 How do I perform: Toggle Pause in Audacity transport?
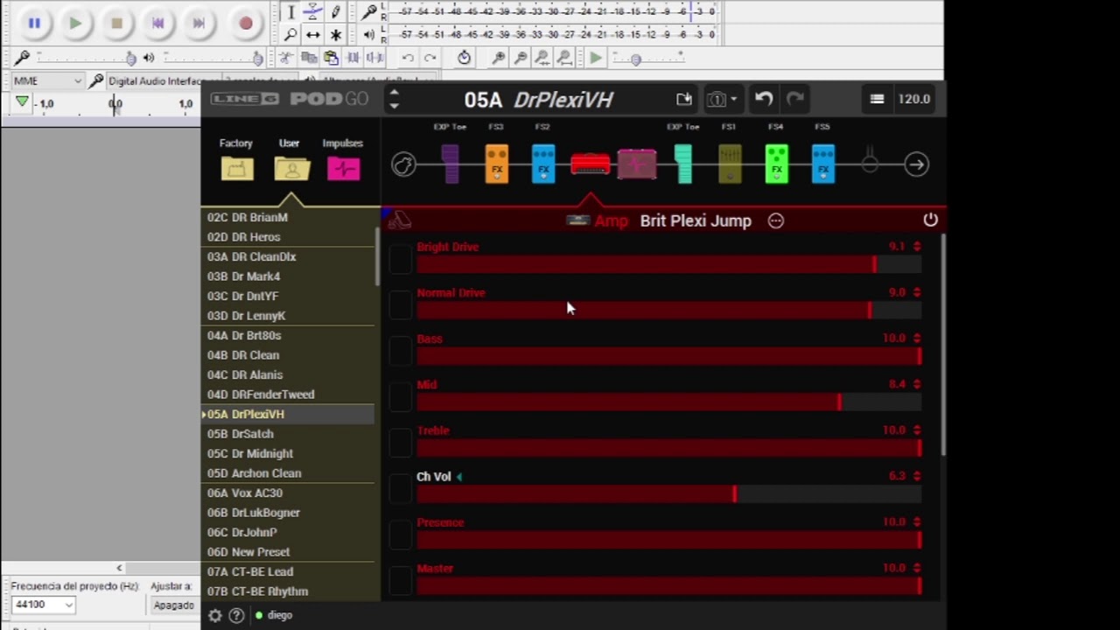tap(34, 24)
